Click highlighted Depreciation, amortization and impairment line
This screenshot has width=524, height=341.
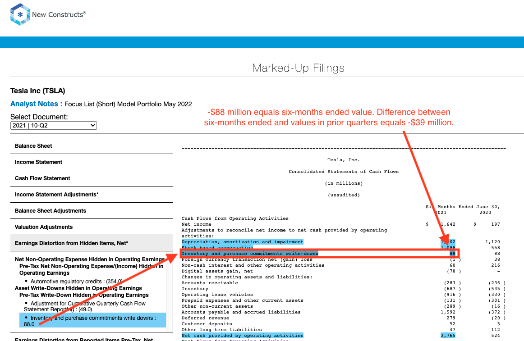243,242
